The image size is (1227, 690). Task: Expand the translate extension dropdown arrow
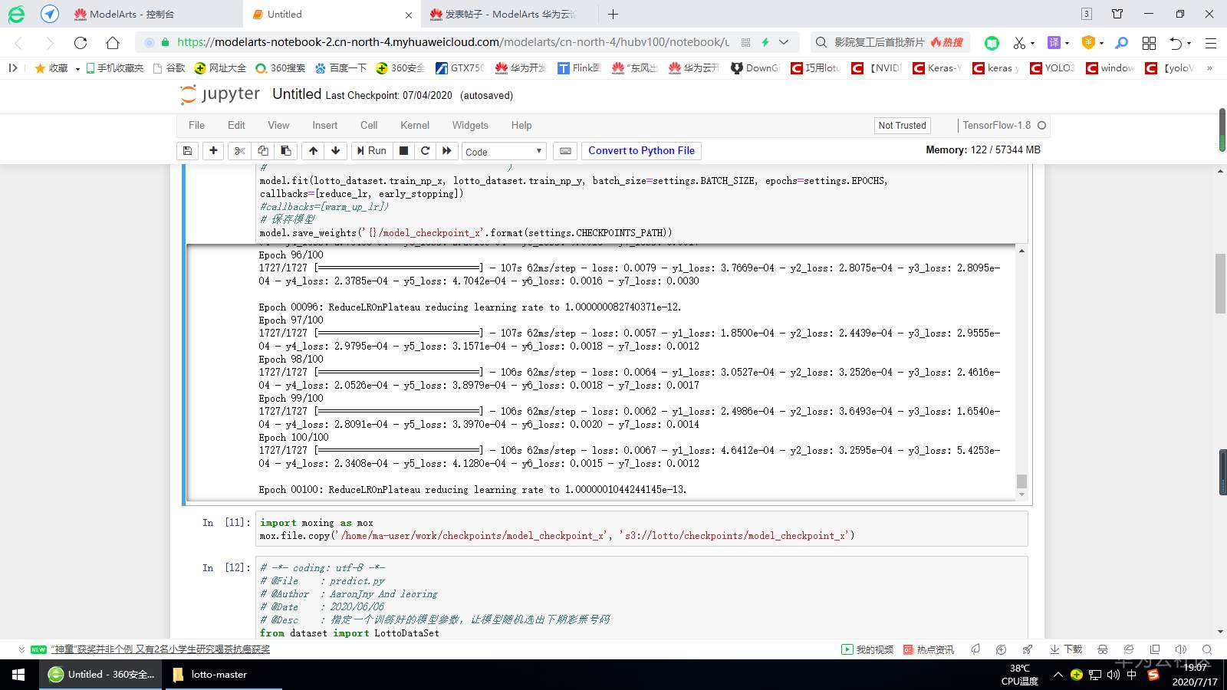point(1067,43)
